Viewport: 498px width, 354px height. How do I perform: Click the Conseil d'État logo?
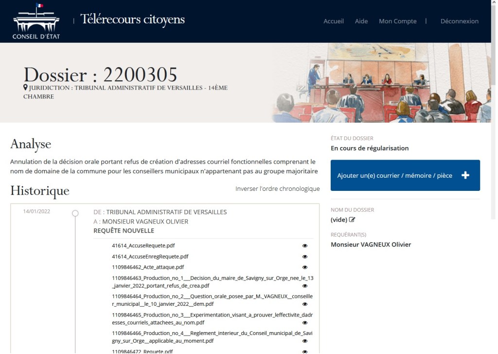click(36, 21)
